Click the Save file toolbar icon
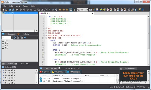Screen dimensions: 151x90 [10, 10]
